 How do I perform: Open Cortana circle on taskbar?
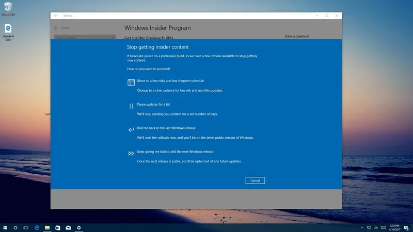click(x=15, y=228)
